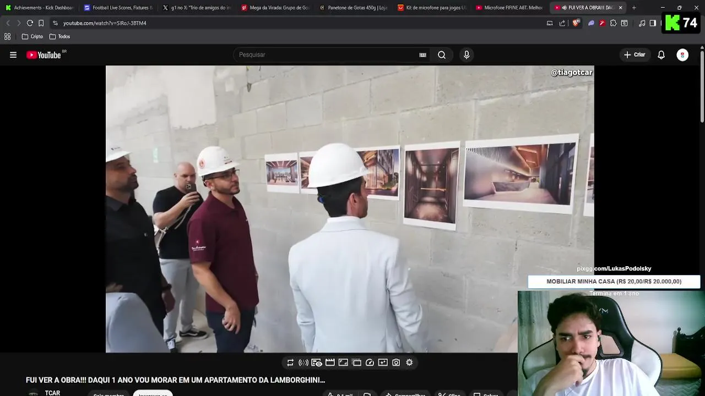The image size is (705, 396).
Task: Open the extensions puzzle piece menu
Action: (x=613, y=23)
